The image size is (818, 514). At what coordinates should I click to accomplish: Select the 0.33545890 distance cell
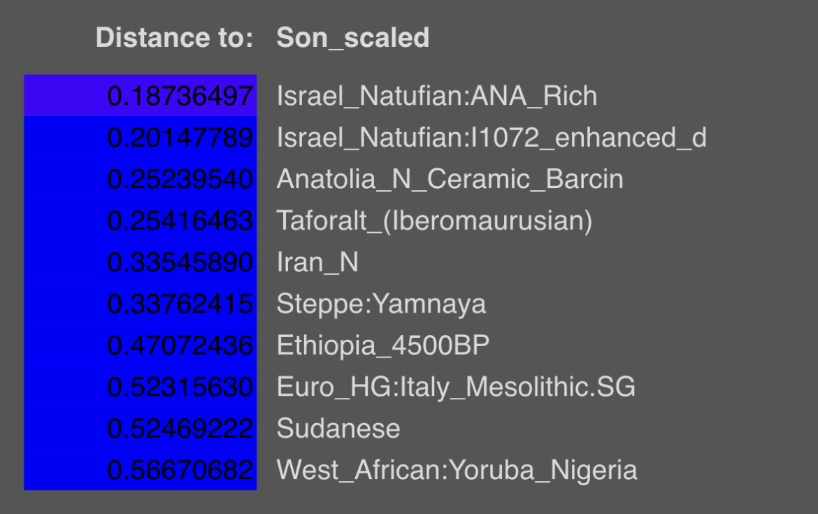141,262
